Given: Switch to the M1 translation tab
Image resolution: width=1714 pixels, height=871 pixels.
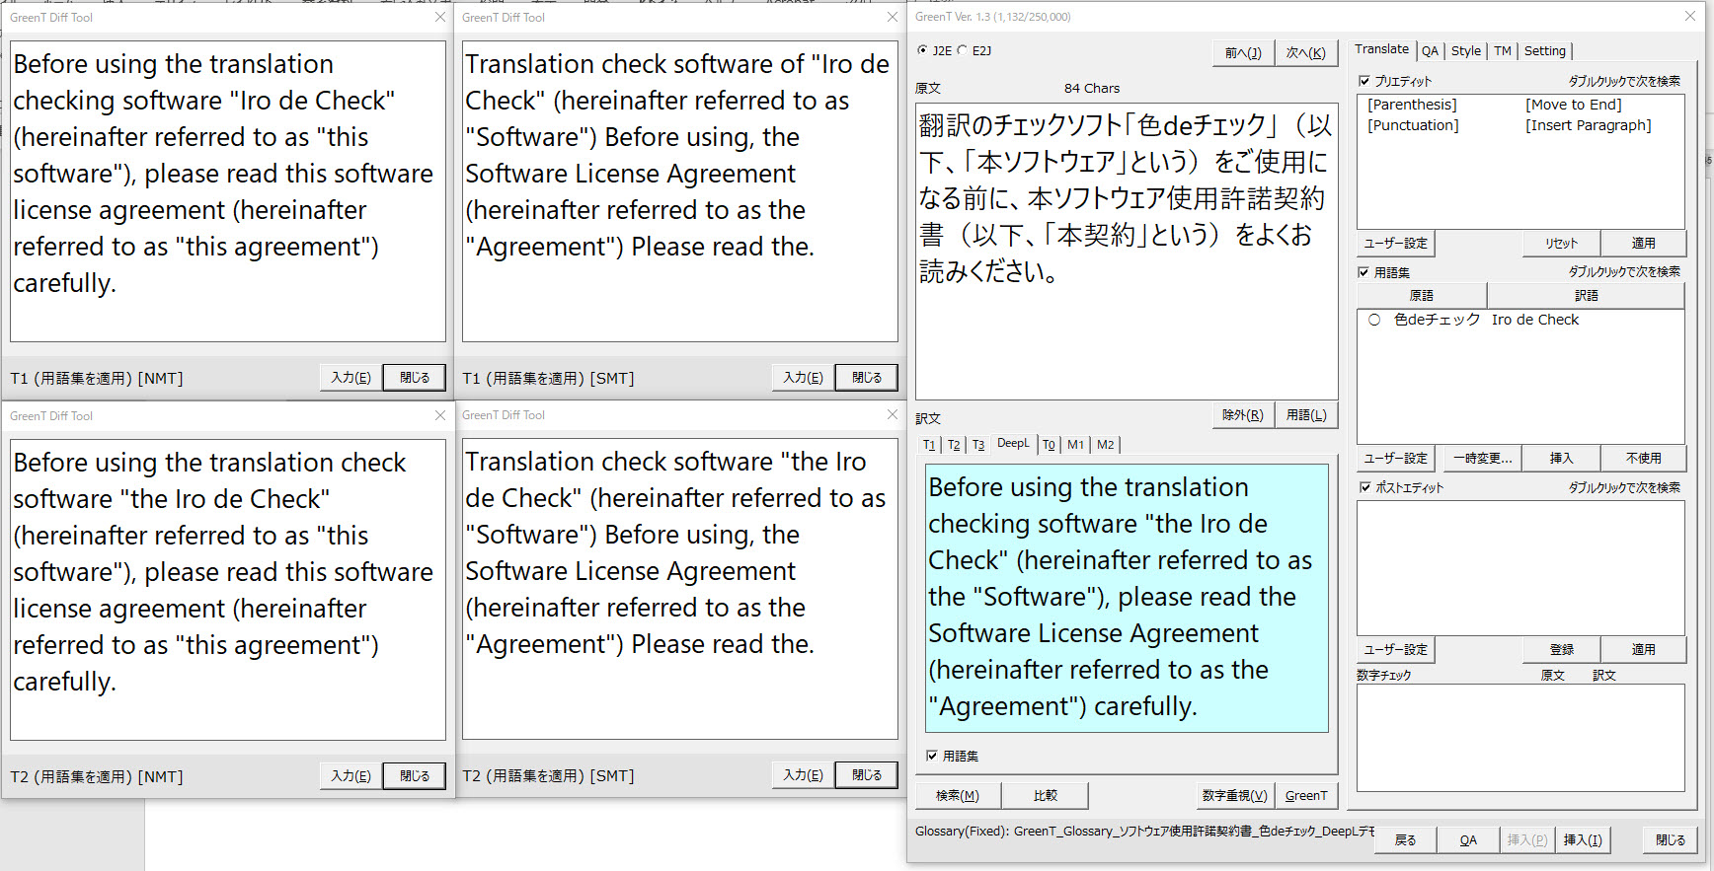Looking at the screenshot, I should [1075, 445].
